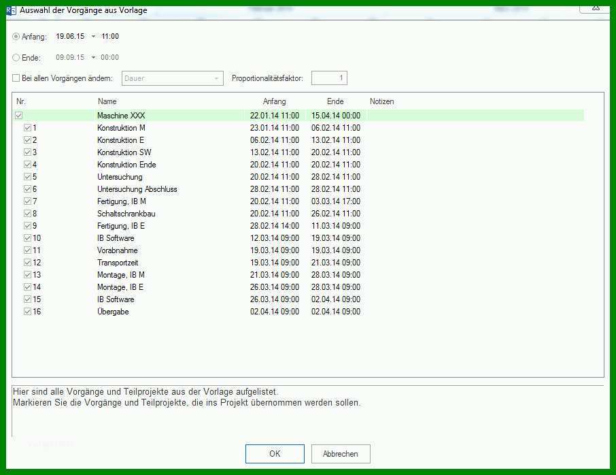This screenshot has height=475, width=616.
Task: Close the dialog window
Action: [596, 8]
